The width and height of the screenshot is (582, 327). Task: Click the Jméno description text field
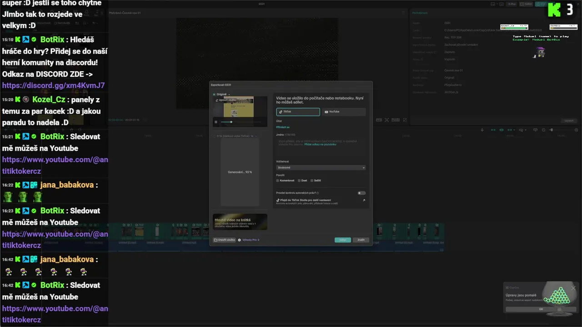point(321,148)
